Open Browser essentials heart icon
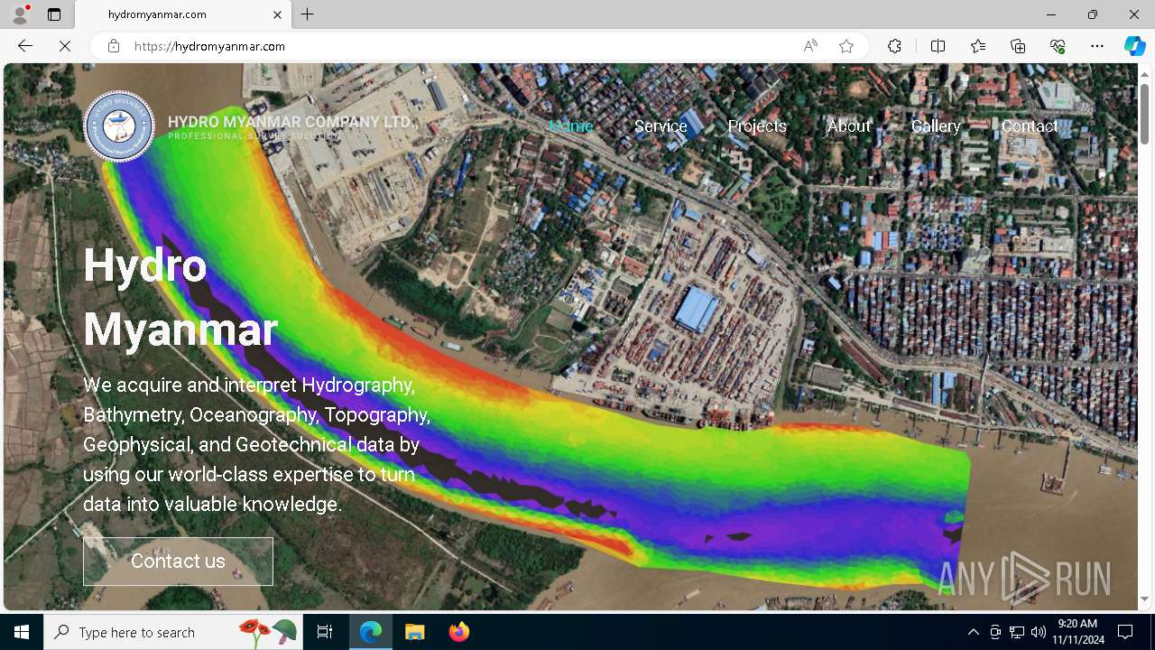Viewport: 1155px width, 650px height. point(1058,46)
